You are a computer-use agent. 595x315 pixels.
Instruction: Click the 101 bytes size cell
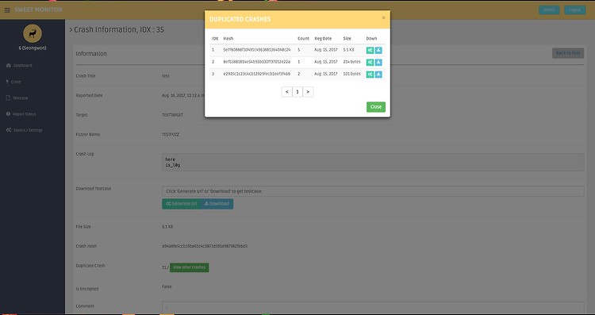(x=351, y=74)
